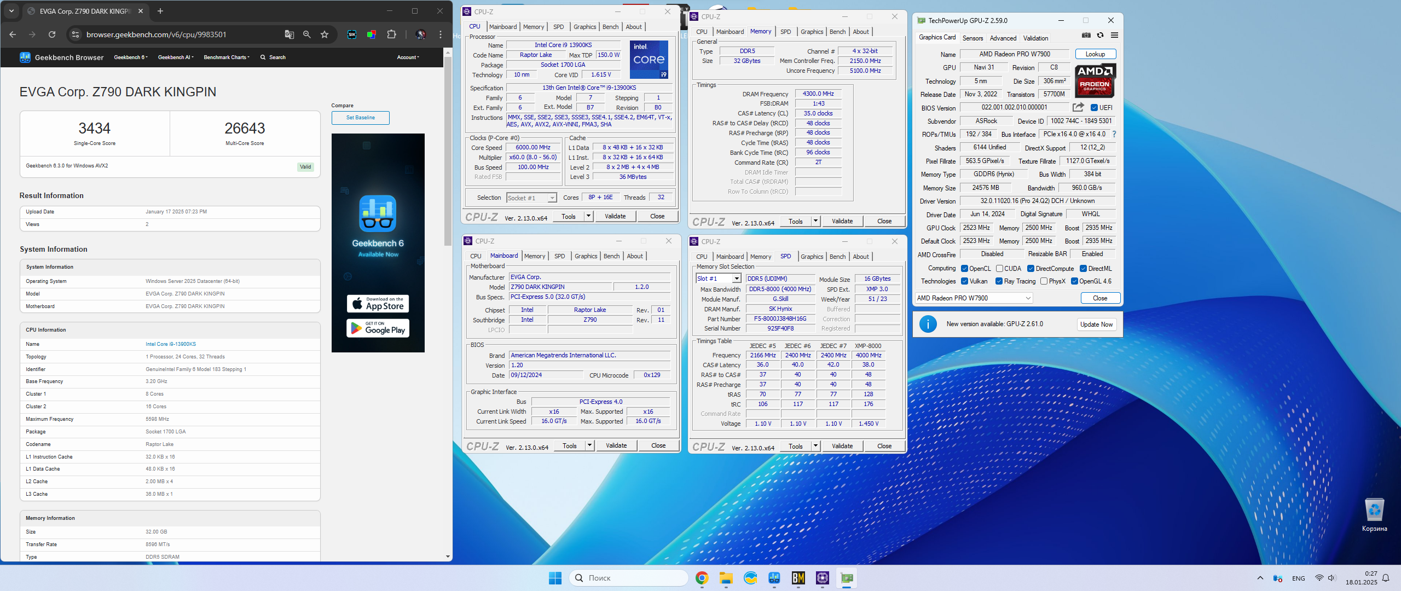This screenshot has height=591, width=1401.
Task: Click the AMD Radeon logo in GPU-Z
Action: point(1095,80)
